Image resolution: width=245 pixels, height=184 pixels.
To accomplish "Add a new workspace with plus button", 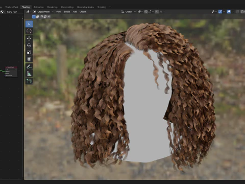I will (110, 7).
